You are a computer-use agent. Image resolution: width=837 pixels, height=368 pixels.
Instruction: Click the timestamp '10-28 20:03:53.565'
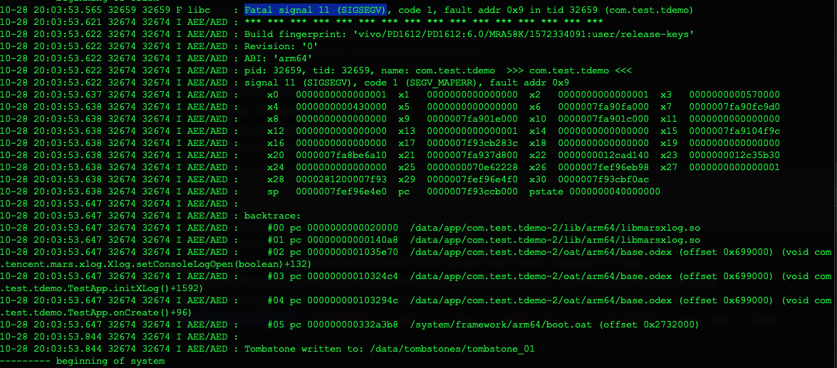51,9
